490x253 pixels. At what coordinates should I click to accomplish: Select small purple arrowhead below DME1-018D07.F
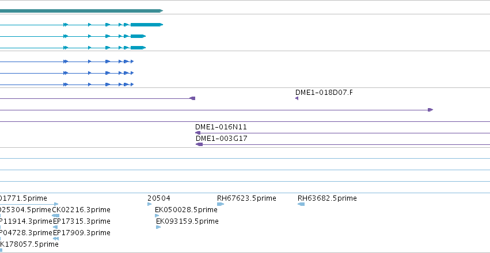click(x=297, y=98)
